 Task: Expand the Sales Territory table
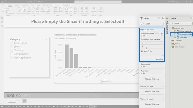click(171, 47)
